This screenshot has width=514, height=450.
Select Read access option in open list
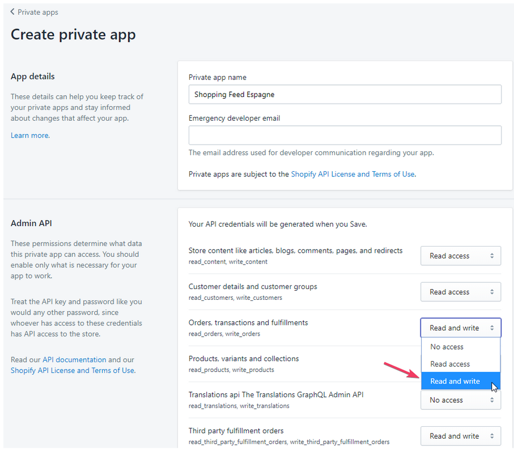pyautogui.click(x=450, y=364)
